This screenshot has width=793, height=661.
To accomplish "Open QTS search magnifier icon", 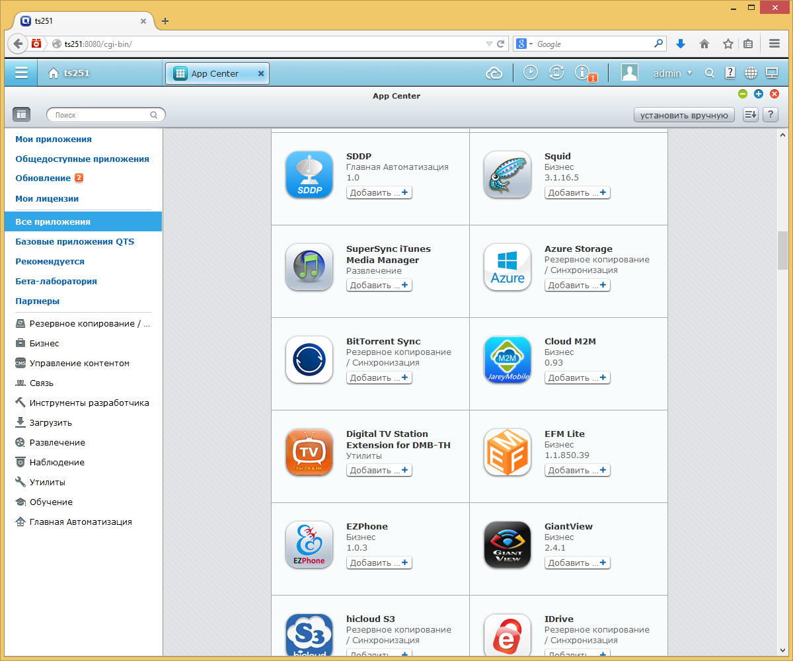I will click(710, 73).
